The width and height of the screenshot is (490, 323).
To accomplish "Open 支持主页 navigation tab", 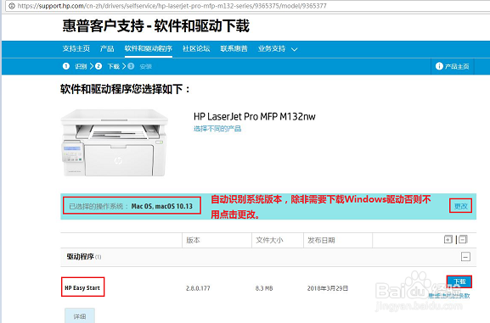I will (76, 48).
